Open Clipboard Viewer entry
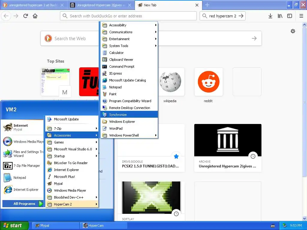The width and height of the screenshot is (307, 230). pyautogui.click(x=129, y=60)
